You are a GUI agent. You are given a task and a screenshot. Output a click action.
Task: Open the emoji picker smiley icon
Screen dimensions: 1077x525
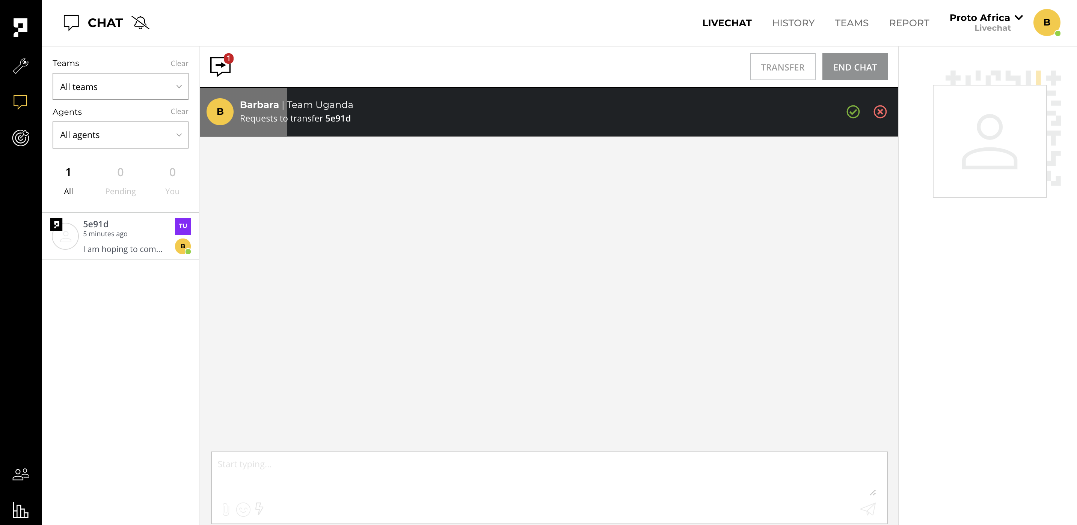(243, 509)
